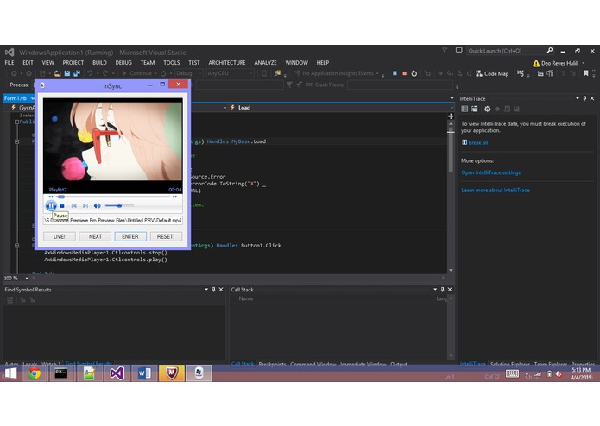This screenshot has width=600, height=426.
Task: Click the bookmark icon in toolbar
Action: 585,73
